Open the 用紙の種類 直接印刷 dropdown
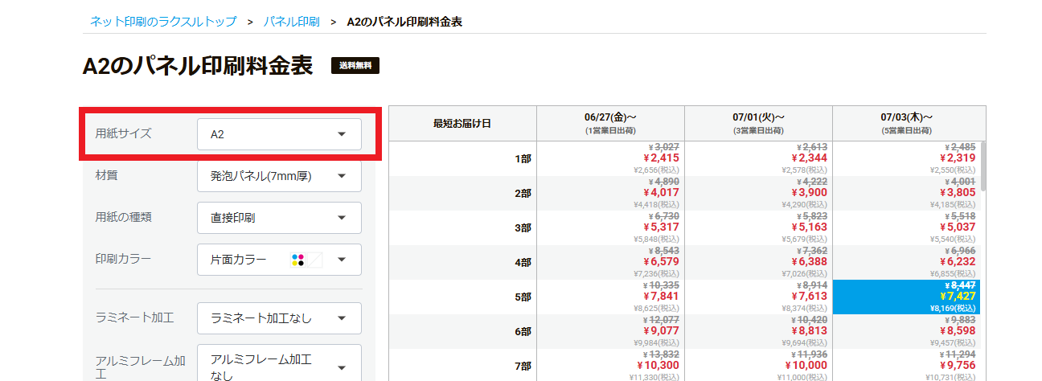1042x381 pixels. click(279, 218)
